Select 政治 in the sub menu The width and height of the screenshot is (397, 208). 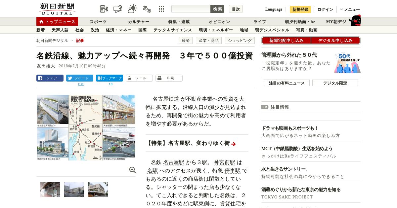click(x=95, y=30)
